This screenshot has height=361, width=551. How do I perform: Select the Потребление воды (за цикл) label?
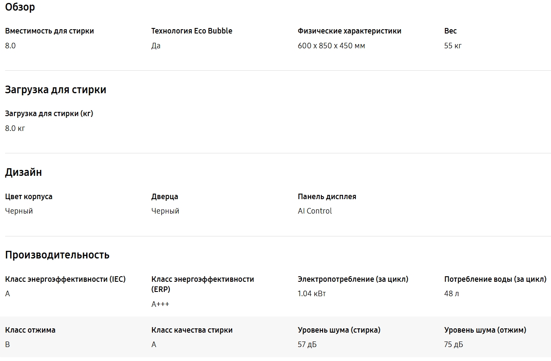495,279
